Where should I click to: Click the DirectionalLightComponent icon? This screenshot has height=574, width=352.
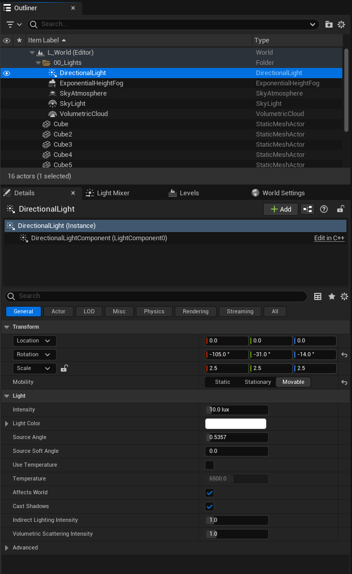(24, 238)
